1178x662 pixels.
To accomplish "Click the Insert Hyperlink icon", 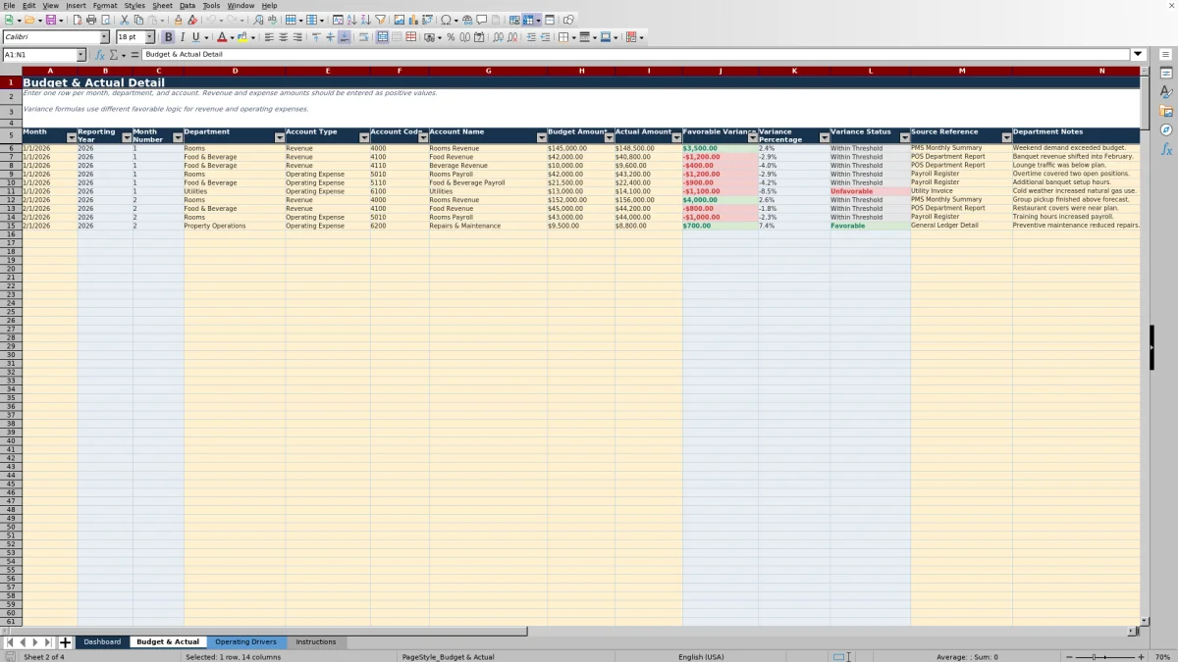I will click(467, 20).
